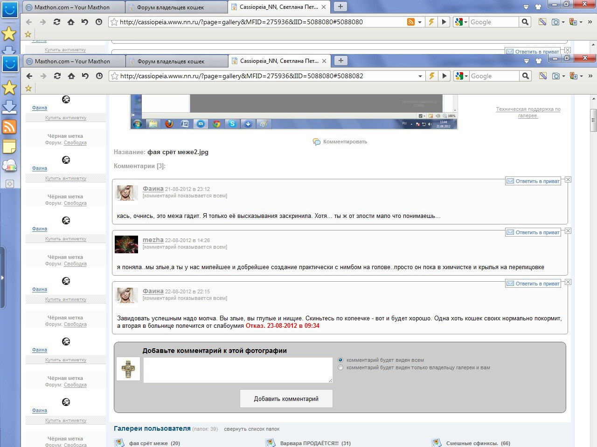Click mezha's avatar thumbnail
597x447 pixels.
click(126, 244)
